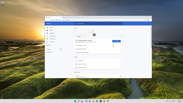Open Passwords row arrow
This screenshot has width=183, height=103.
120,61
